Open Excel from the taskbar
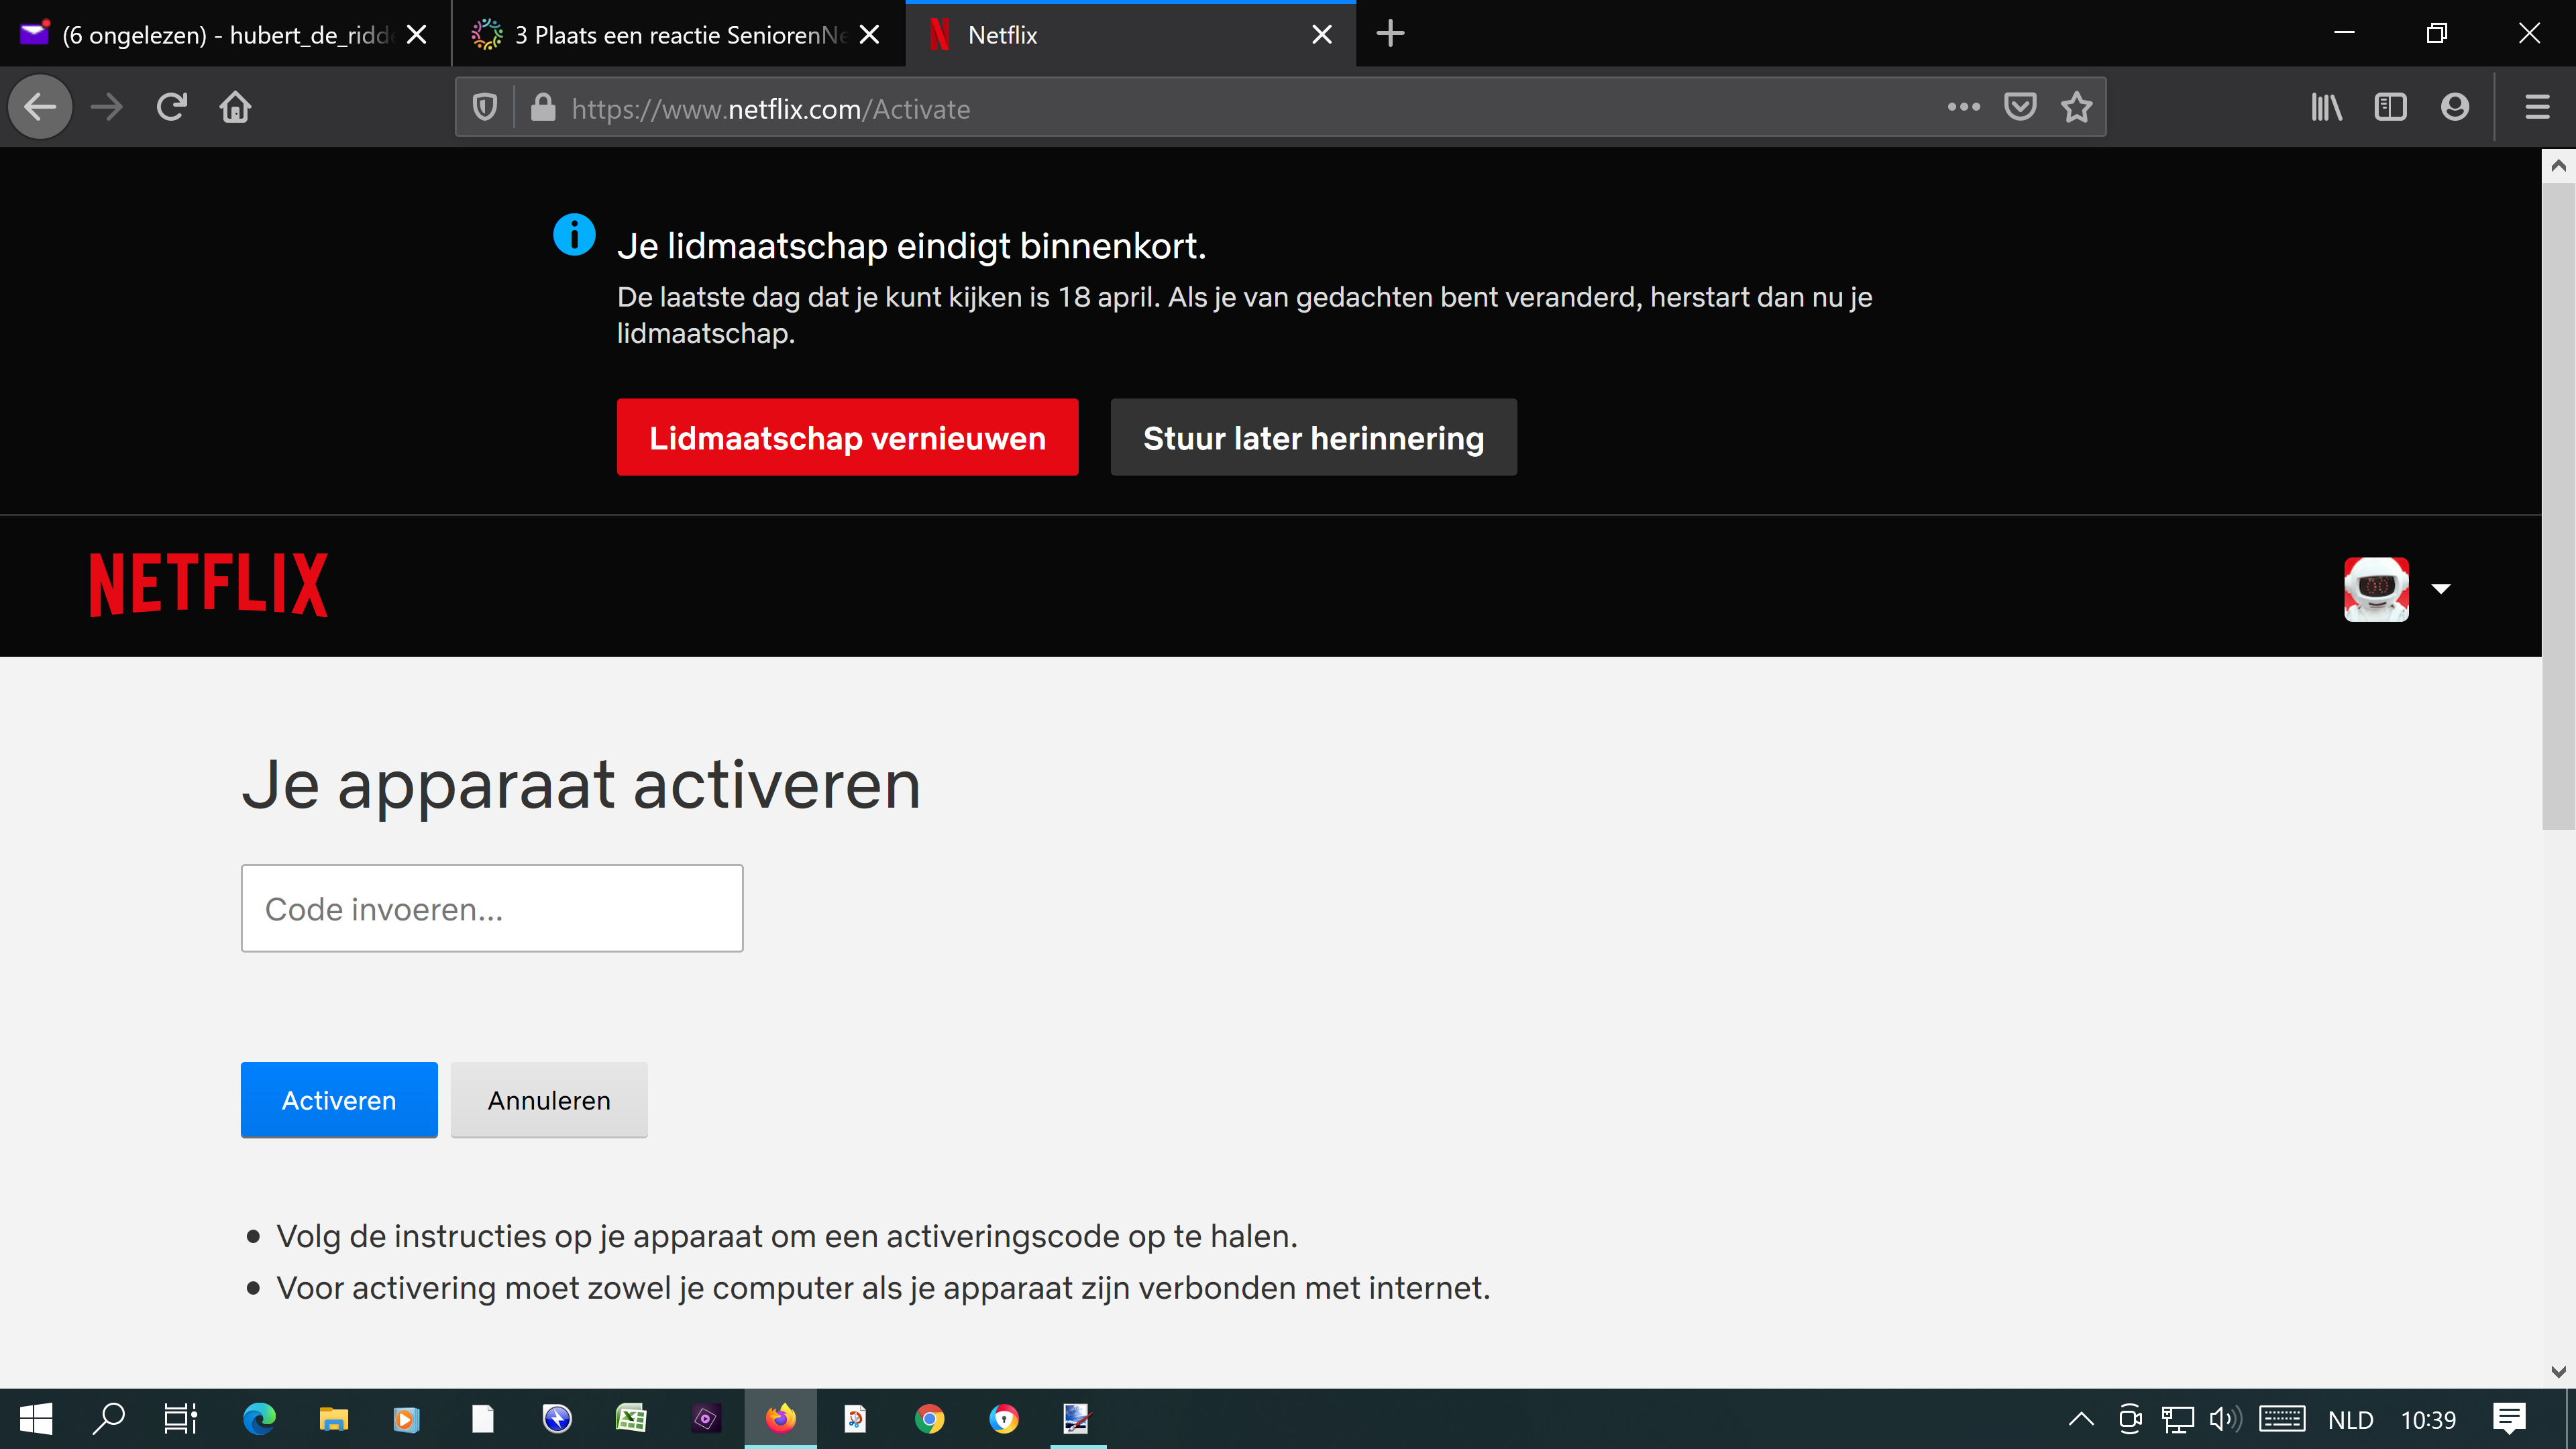Viewport: 2576px width, 1449px height. 631,1418
